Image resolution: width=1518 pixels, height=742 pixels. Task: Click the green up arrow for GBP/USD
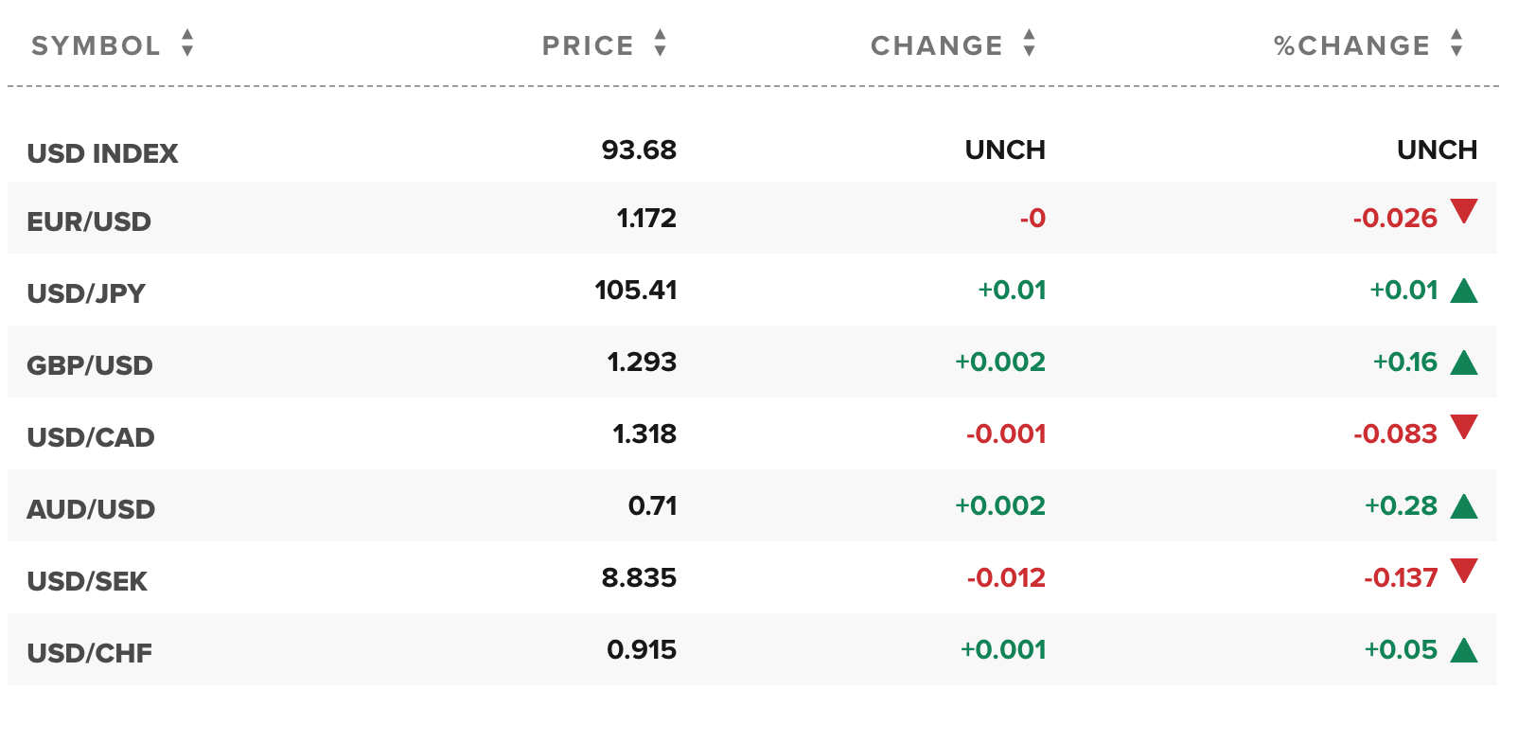coord(1463,362)
